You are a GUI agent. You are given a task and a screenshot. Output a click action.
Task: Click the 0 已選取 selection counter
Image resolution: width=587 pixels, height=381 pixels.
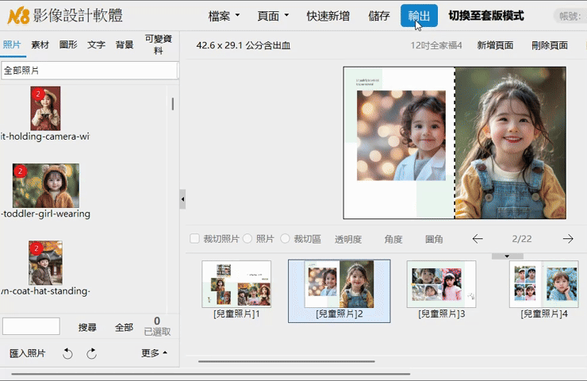click(x=157, y=326)
